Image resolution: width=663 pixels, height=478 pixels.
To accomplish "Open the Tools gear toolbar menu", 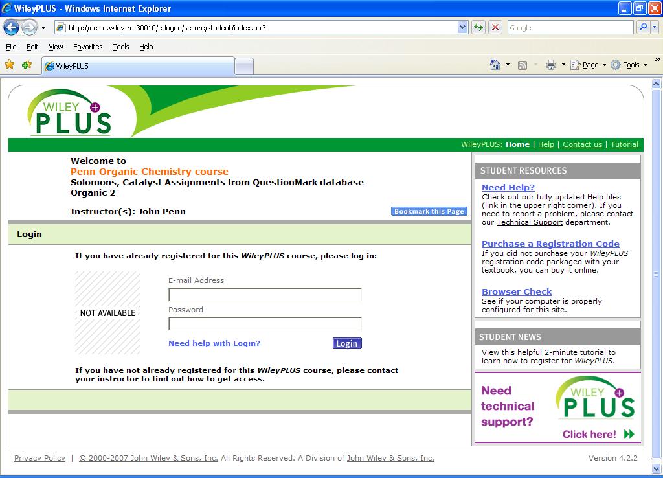I will 629,65.
